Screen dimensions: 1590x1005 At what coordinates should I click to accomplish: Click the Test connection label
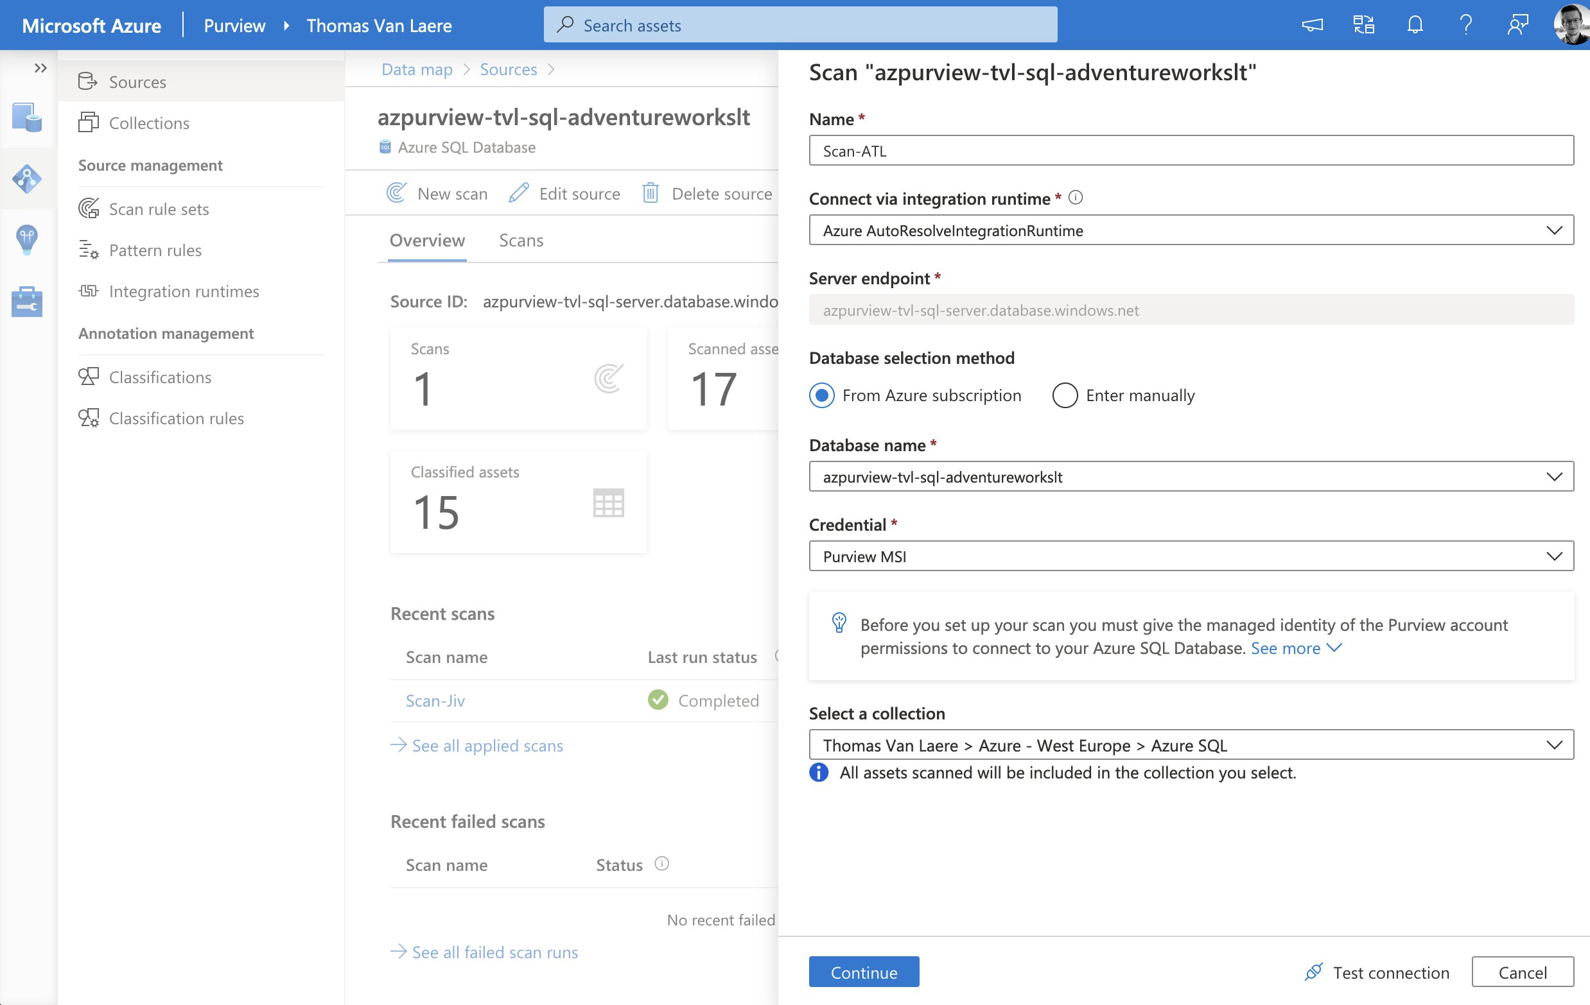point(1390,972)
